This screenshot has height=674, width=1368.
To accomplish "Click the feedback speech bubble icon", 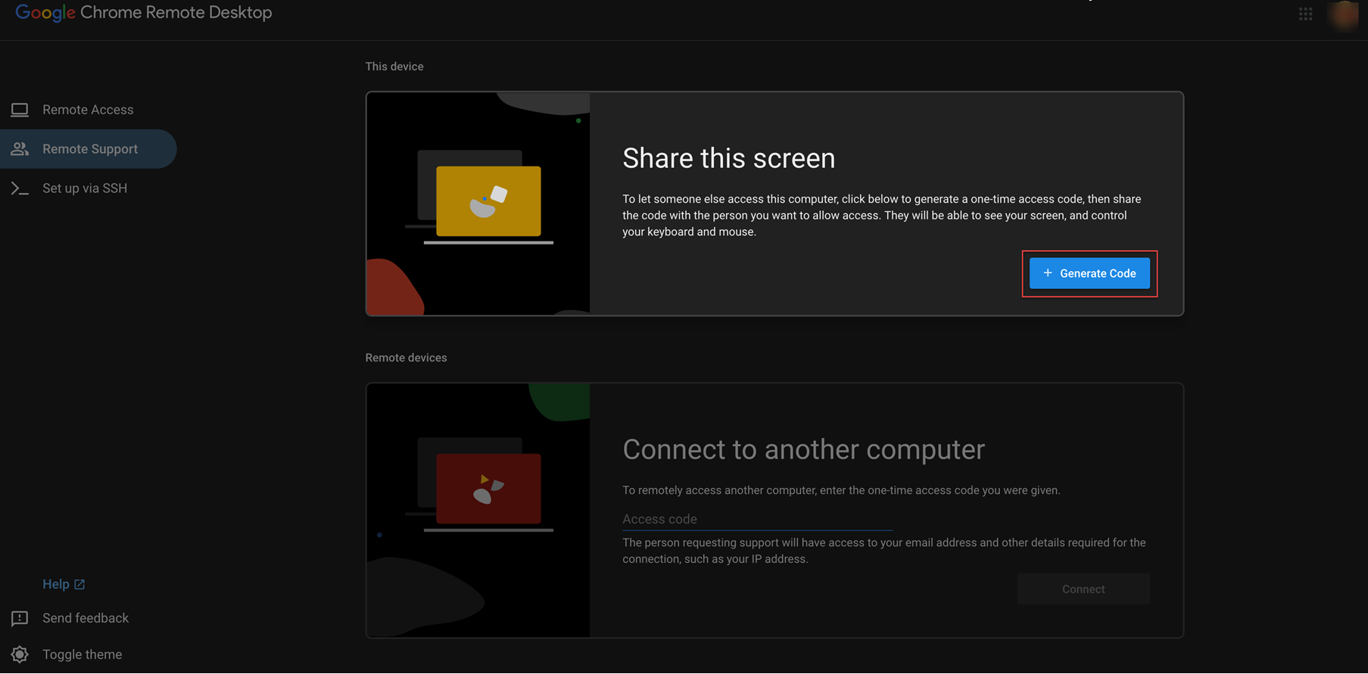I will click(20, 619).
